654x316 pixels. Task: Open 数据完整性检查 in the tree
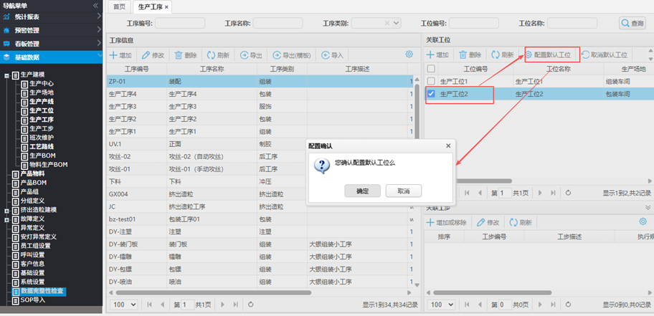coord(42,291)
